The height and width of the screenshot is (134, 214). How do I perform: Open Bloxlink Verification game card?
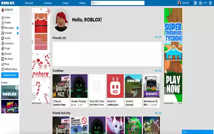click(115, 91)
